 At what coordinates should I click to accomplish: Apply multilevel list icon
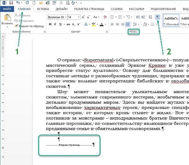(x=128, y=17)
